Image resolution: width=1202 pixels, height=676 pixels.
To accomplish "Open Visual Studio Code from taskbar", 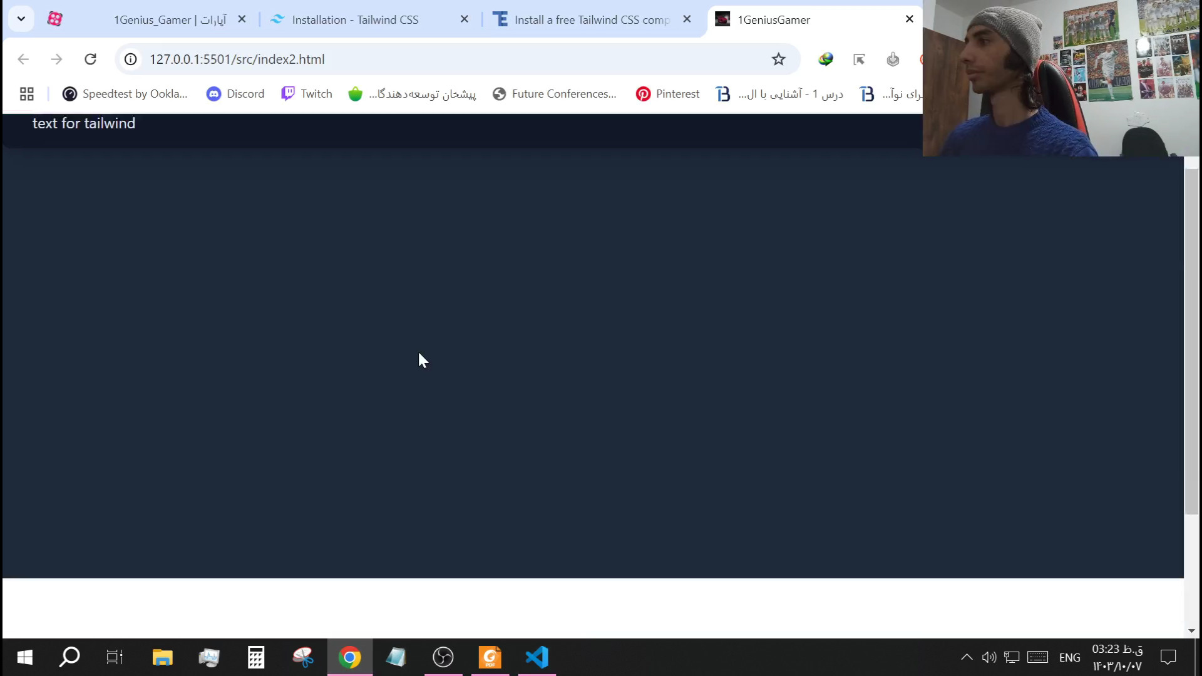I will point(537,657).
